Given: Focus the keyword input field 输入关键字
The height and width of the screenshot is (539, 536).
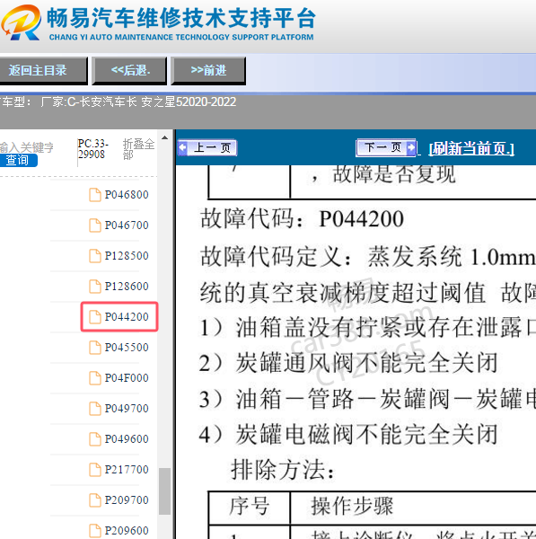Looking at the screenshot, I should pyautogui.click(x=27, y=147).
